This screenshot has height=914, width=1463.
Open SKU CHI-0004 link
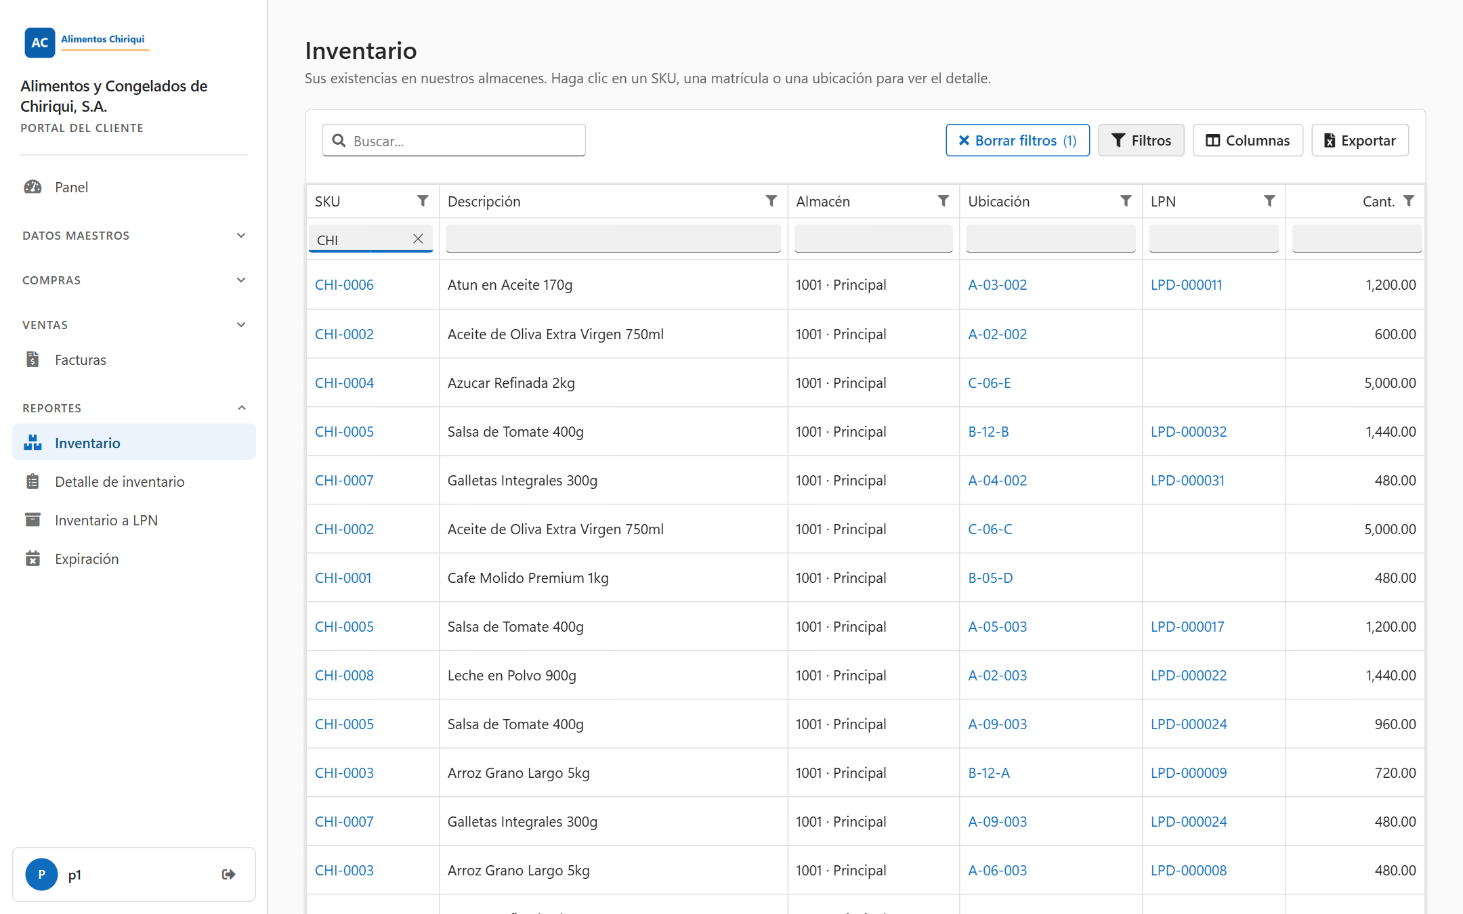(344, 383)
